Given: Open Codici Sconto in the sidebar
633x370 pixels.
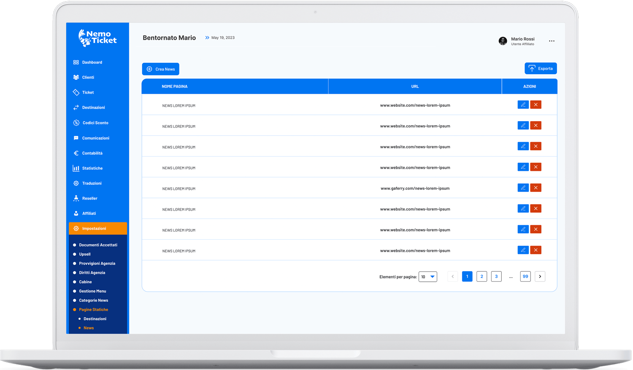Looking at the screenshot, I should click(x=95, y=123).
